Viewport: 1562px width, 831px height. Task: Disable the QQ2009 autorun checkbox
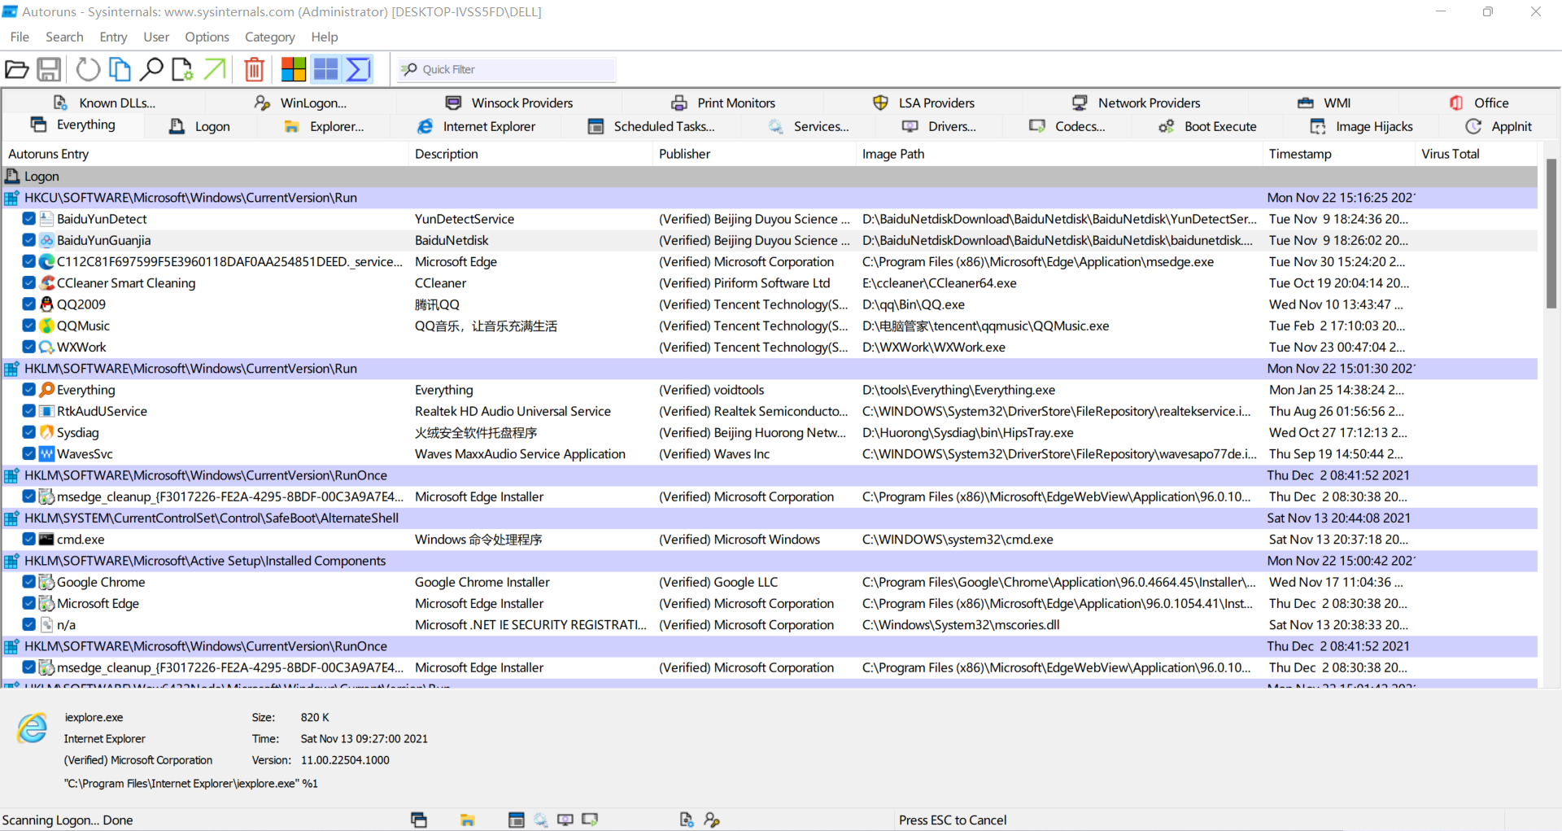pyautogui.click(x=28, y=304)
